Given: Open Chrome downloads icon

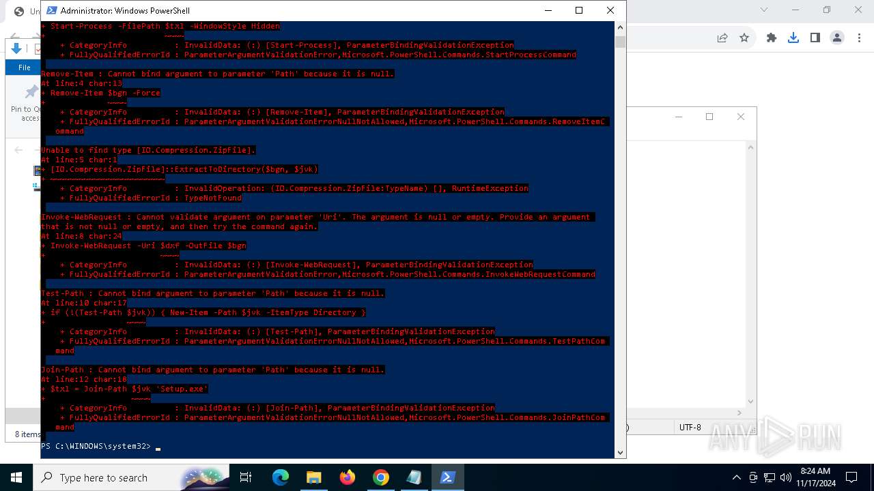Looking at the screenshot, I should (x=793, y=38).
